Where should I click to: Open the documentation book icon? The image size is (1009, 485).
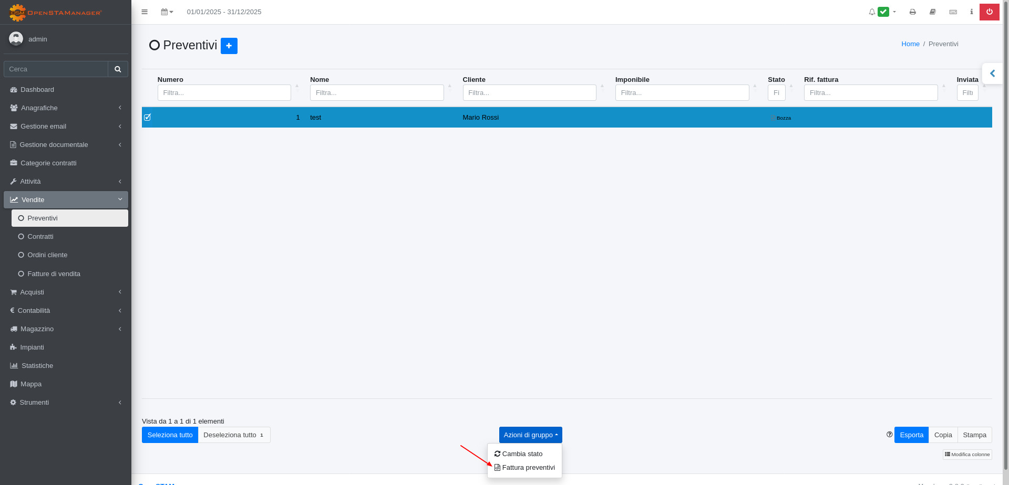(x=933, y=12)
